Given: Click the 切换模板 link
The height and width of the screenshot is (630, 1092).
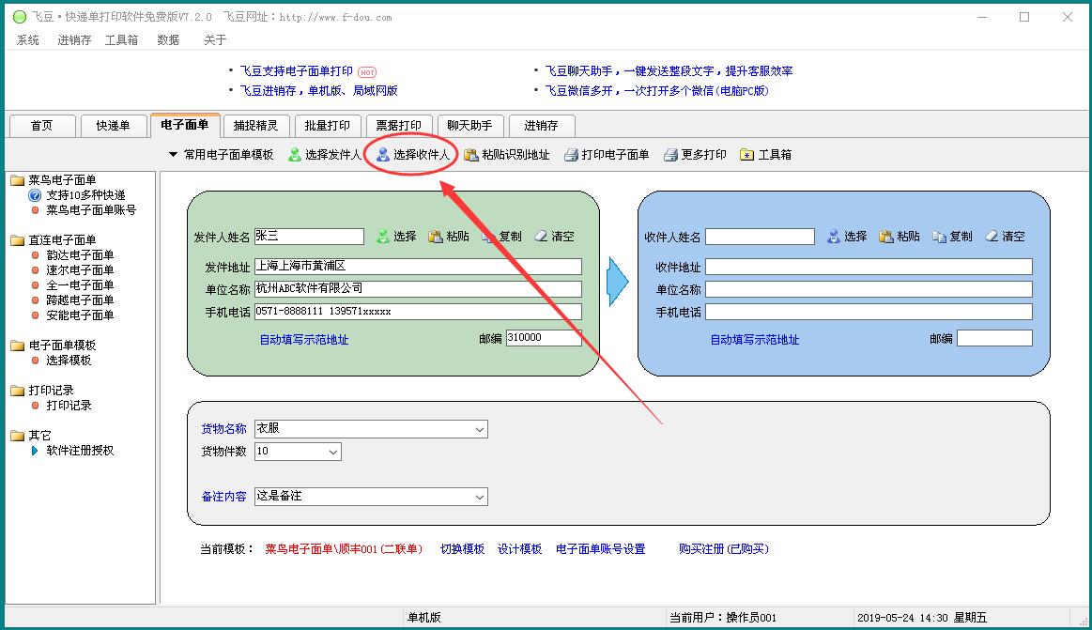Looking at the screenshot, I should coord(462,549).
